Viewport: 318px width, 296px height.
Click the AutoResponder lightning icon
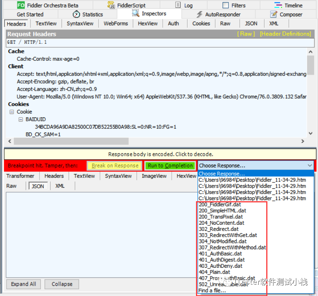click(x=199, y=14)
